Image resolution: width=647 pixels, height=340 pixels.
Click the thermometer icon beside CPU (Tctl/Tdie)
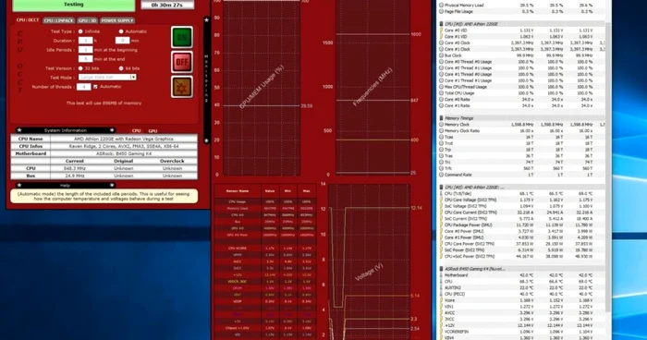pyautogui.click(x=441, y=193)
